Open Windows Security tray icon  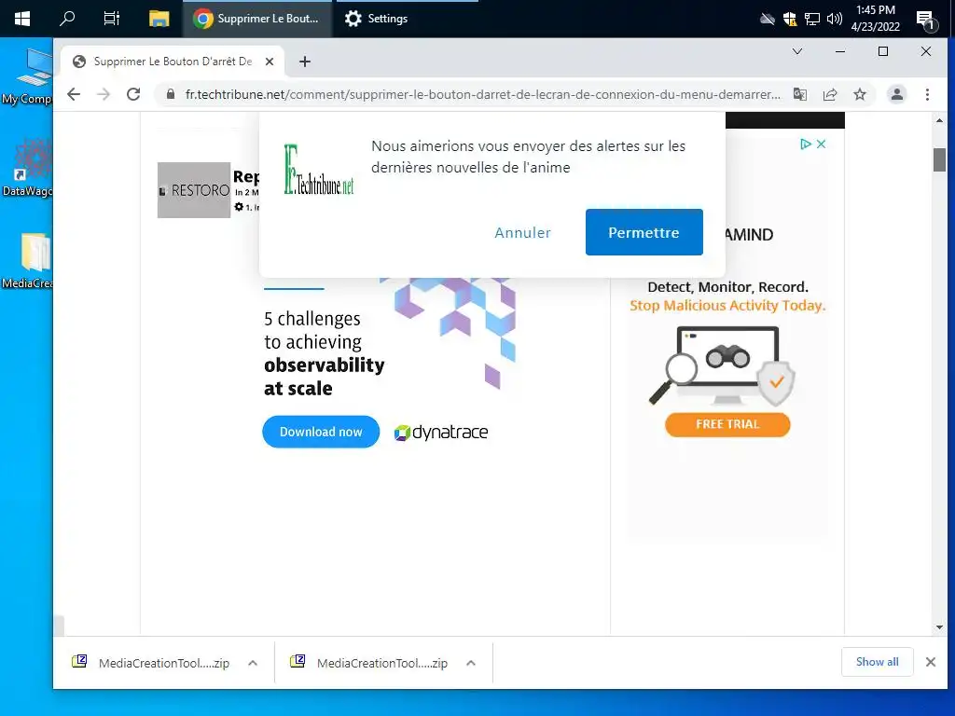[790, 19]
